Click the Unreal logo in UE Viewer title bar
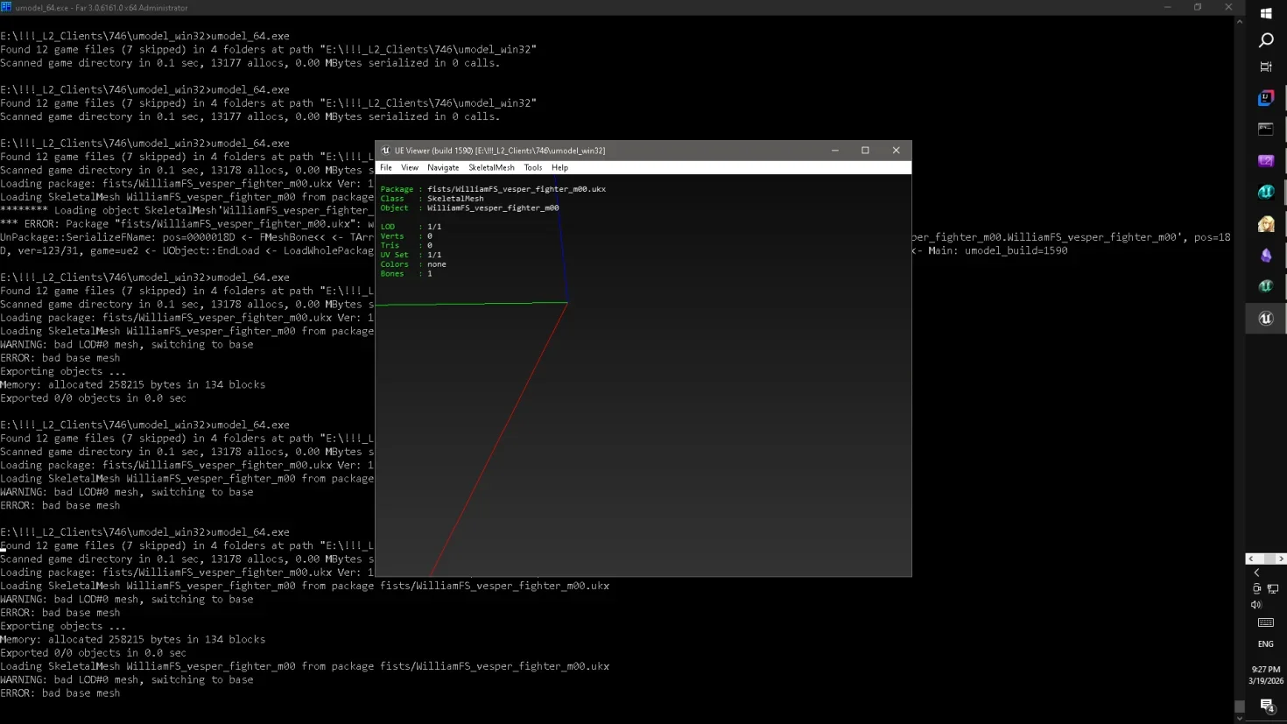 (385, 151)
